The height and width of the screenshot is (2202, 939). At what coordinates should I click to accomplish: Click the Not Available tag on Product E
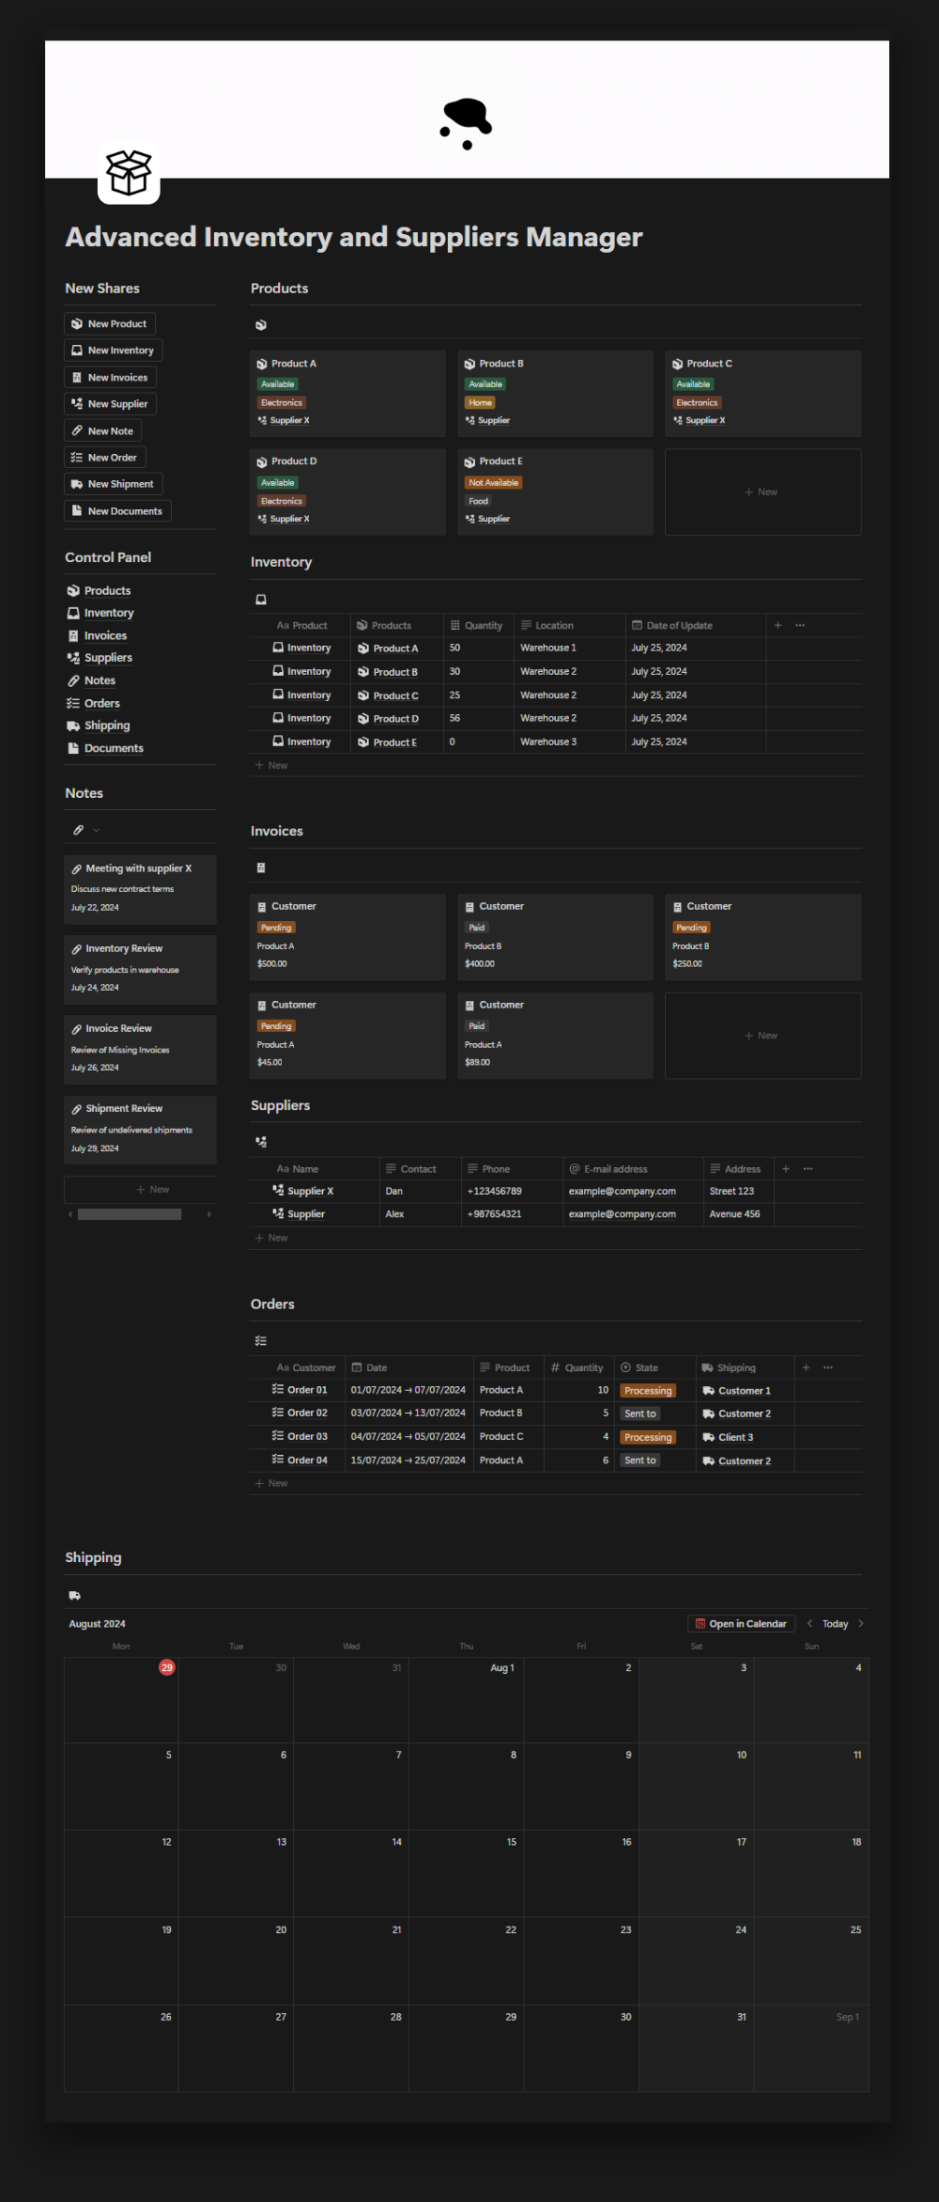coord(494,483)
